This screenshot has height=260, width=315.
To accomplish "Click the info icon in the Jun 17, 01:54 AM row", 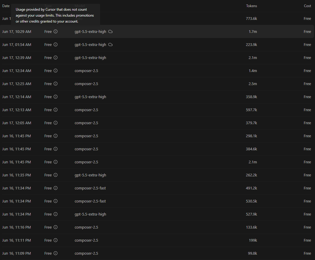I will (56, 44).
